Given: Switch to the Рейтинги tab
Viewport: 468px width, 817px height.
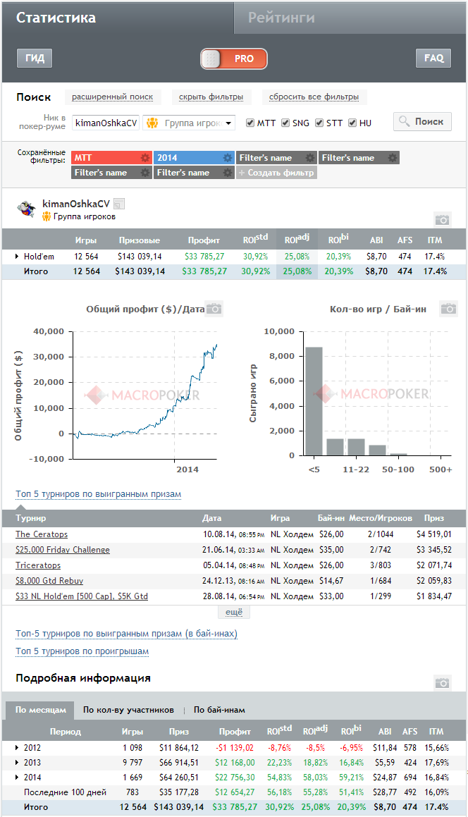Looking at the screenshot, I should pyautogui.click(x=350, y=18).
